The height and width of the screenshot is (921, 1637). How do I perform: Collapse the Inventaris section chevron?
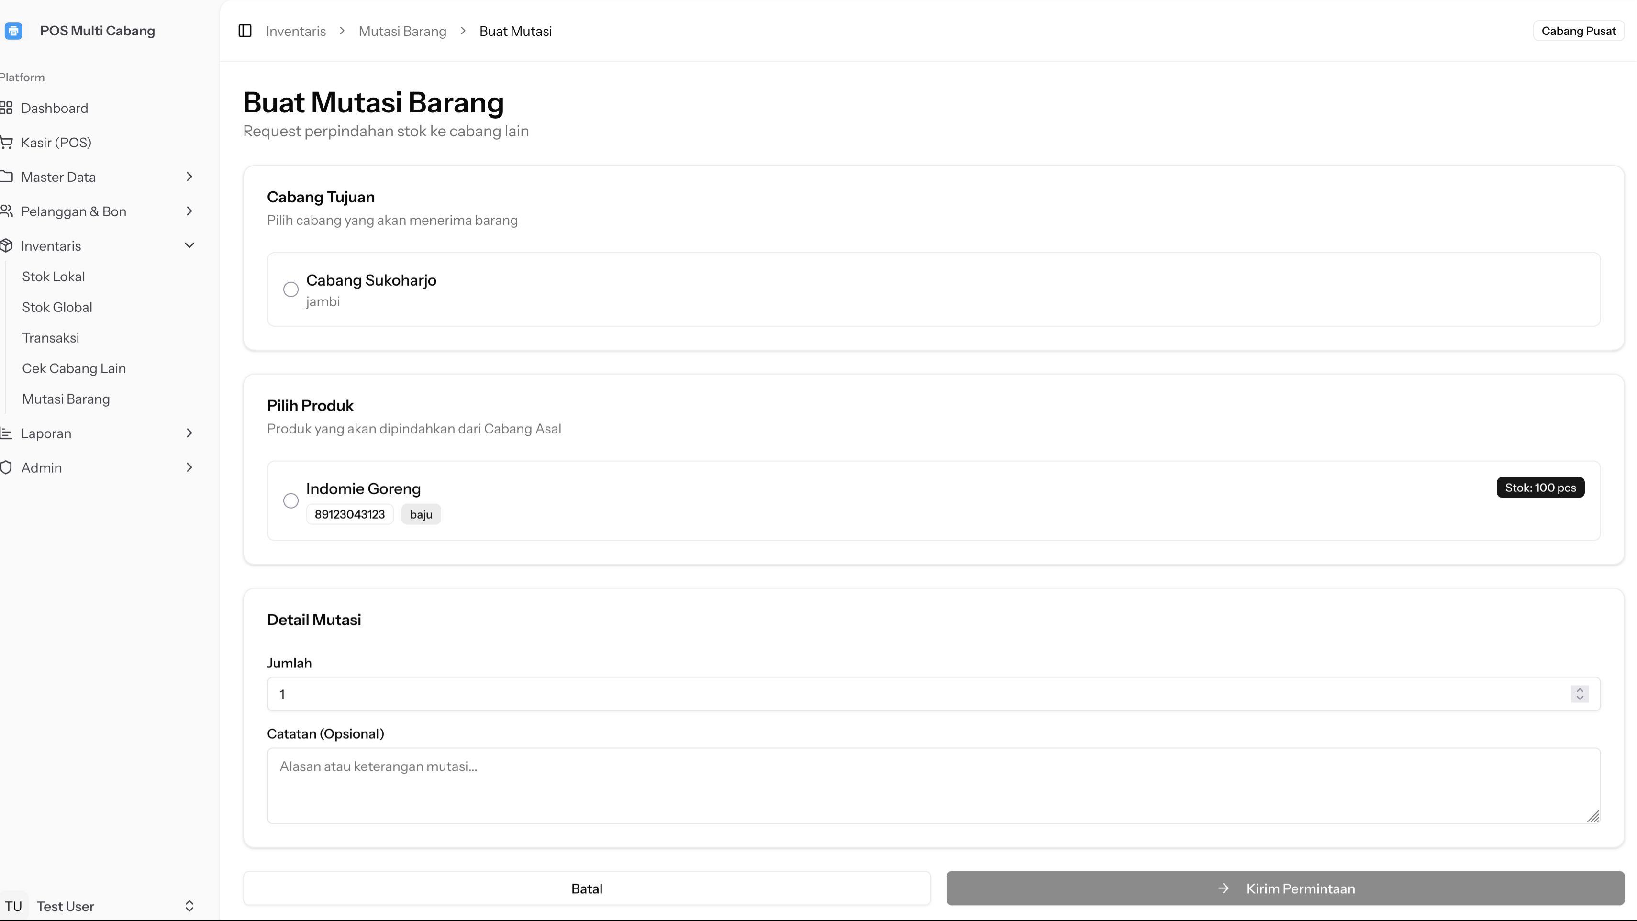click(189, 246)
